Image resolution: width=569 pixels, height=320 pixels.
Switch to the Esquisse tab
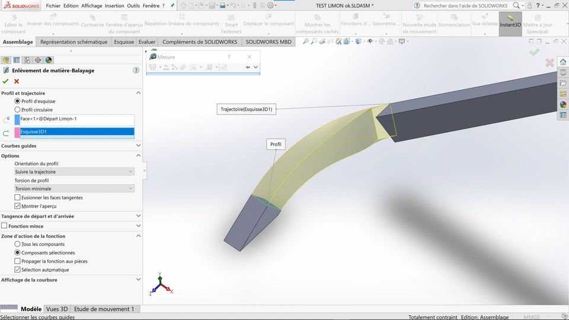[124, 41]
